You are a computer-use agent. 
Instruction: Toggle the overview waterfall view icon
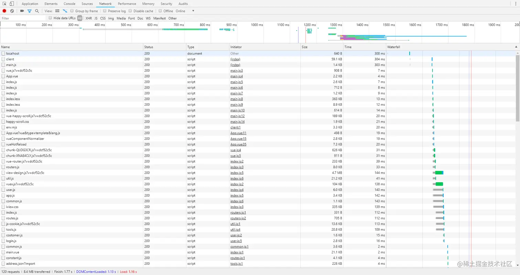click(x=65, y=11)
